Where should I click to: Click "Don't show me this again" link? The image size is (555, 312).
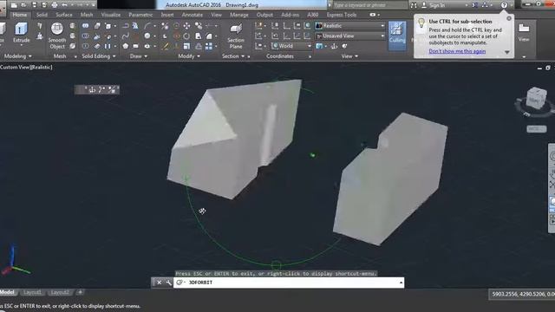click(457, 51)
